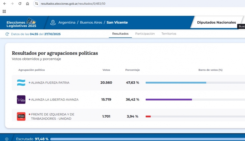Open the Diputados Nacionales category selector
245x141 pixels.
[216, 23]
